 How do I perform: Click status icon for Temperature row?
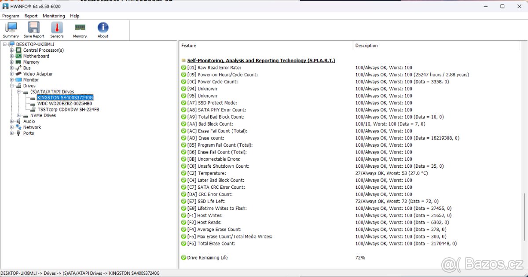(183, 173)
